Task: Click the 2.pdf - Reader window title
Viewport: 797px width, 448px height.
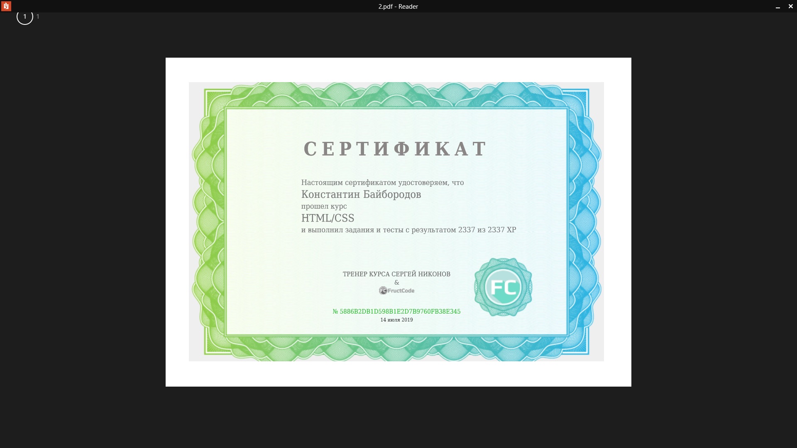Action: [x=398, y=6]
